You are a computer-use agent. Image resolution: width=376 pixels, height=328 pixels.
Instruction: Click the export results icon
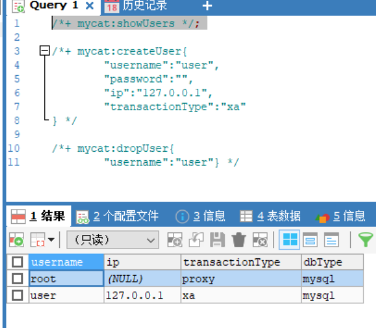click(16, 240)
